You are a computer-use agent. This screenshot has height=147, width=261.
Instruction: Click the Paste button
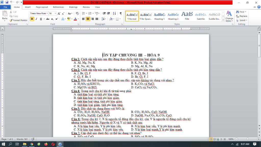pyautogui.click(x=5, y=16)
